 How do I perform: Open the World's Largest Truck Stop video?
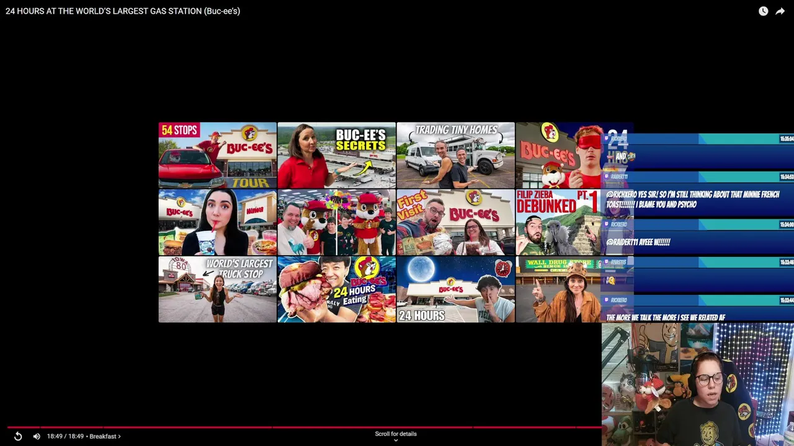point(217,289)
